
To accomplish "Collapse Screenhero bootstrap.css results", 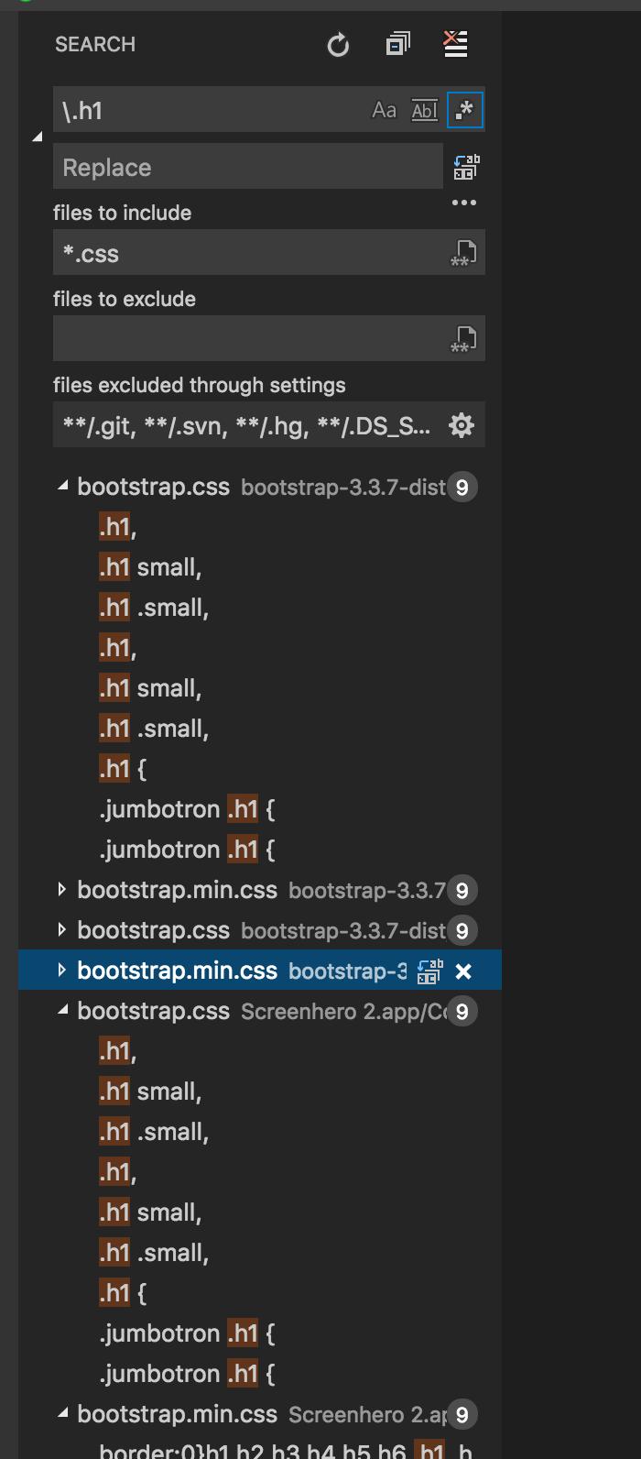I will point(62,1011).
